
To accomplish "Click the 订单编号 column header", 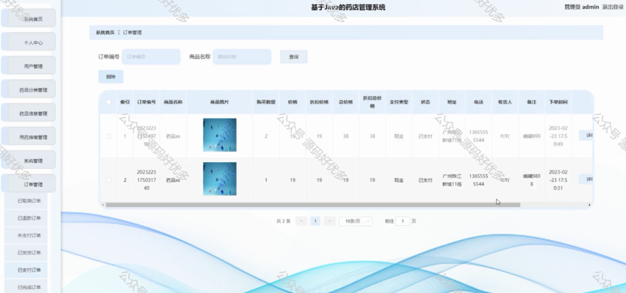I will pos(147,102).
